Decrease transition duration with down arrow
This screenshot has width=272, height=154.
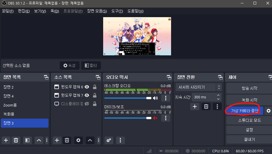(x=218, y=99)
